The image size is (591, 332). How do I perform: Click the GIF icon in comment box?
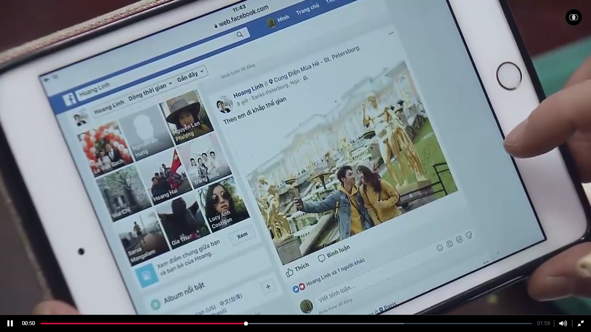(x=459, y=239)
